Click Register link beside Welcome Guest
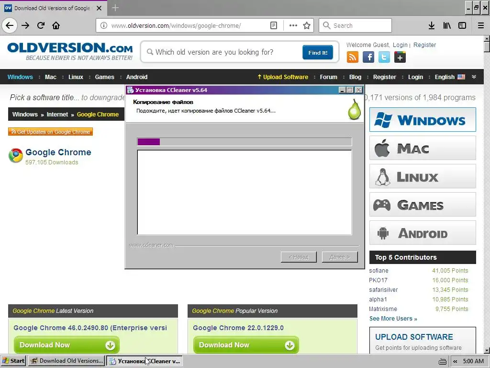Image resolution: width=490 pixels, height=368 pixels. [424, 45]
